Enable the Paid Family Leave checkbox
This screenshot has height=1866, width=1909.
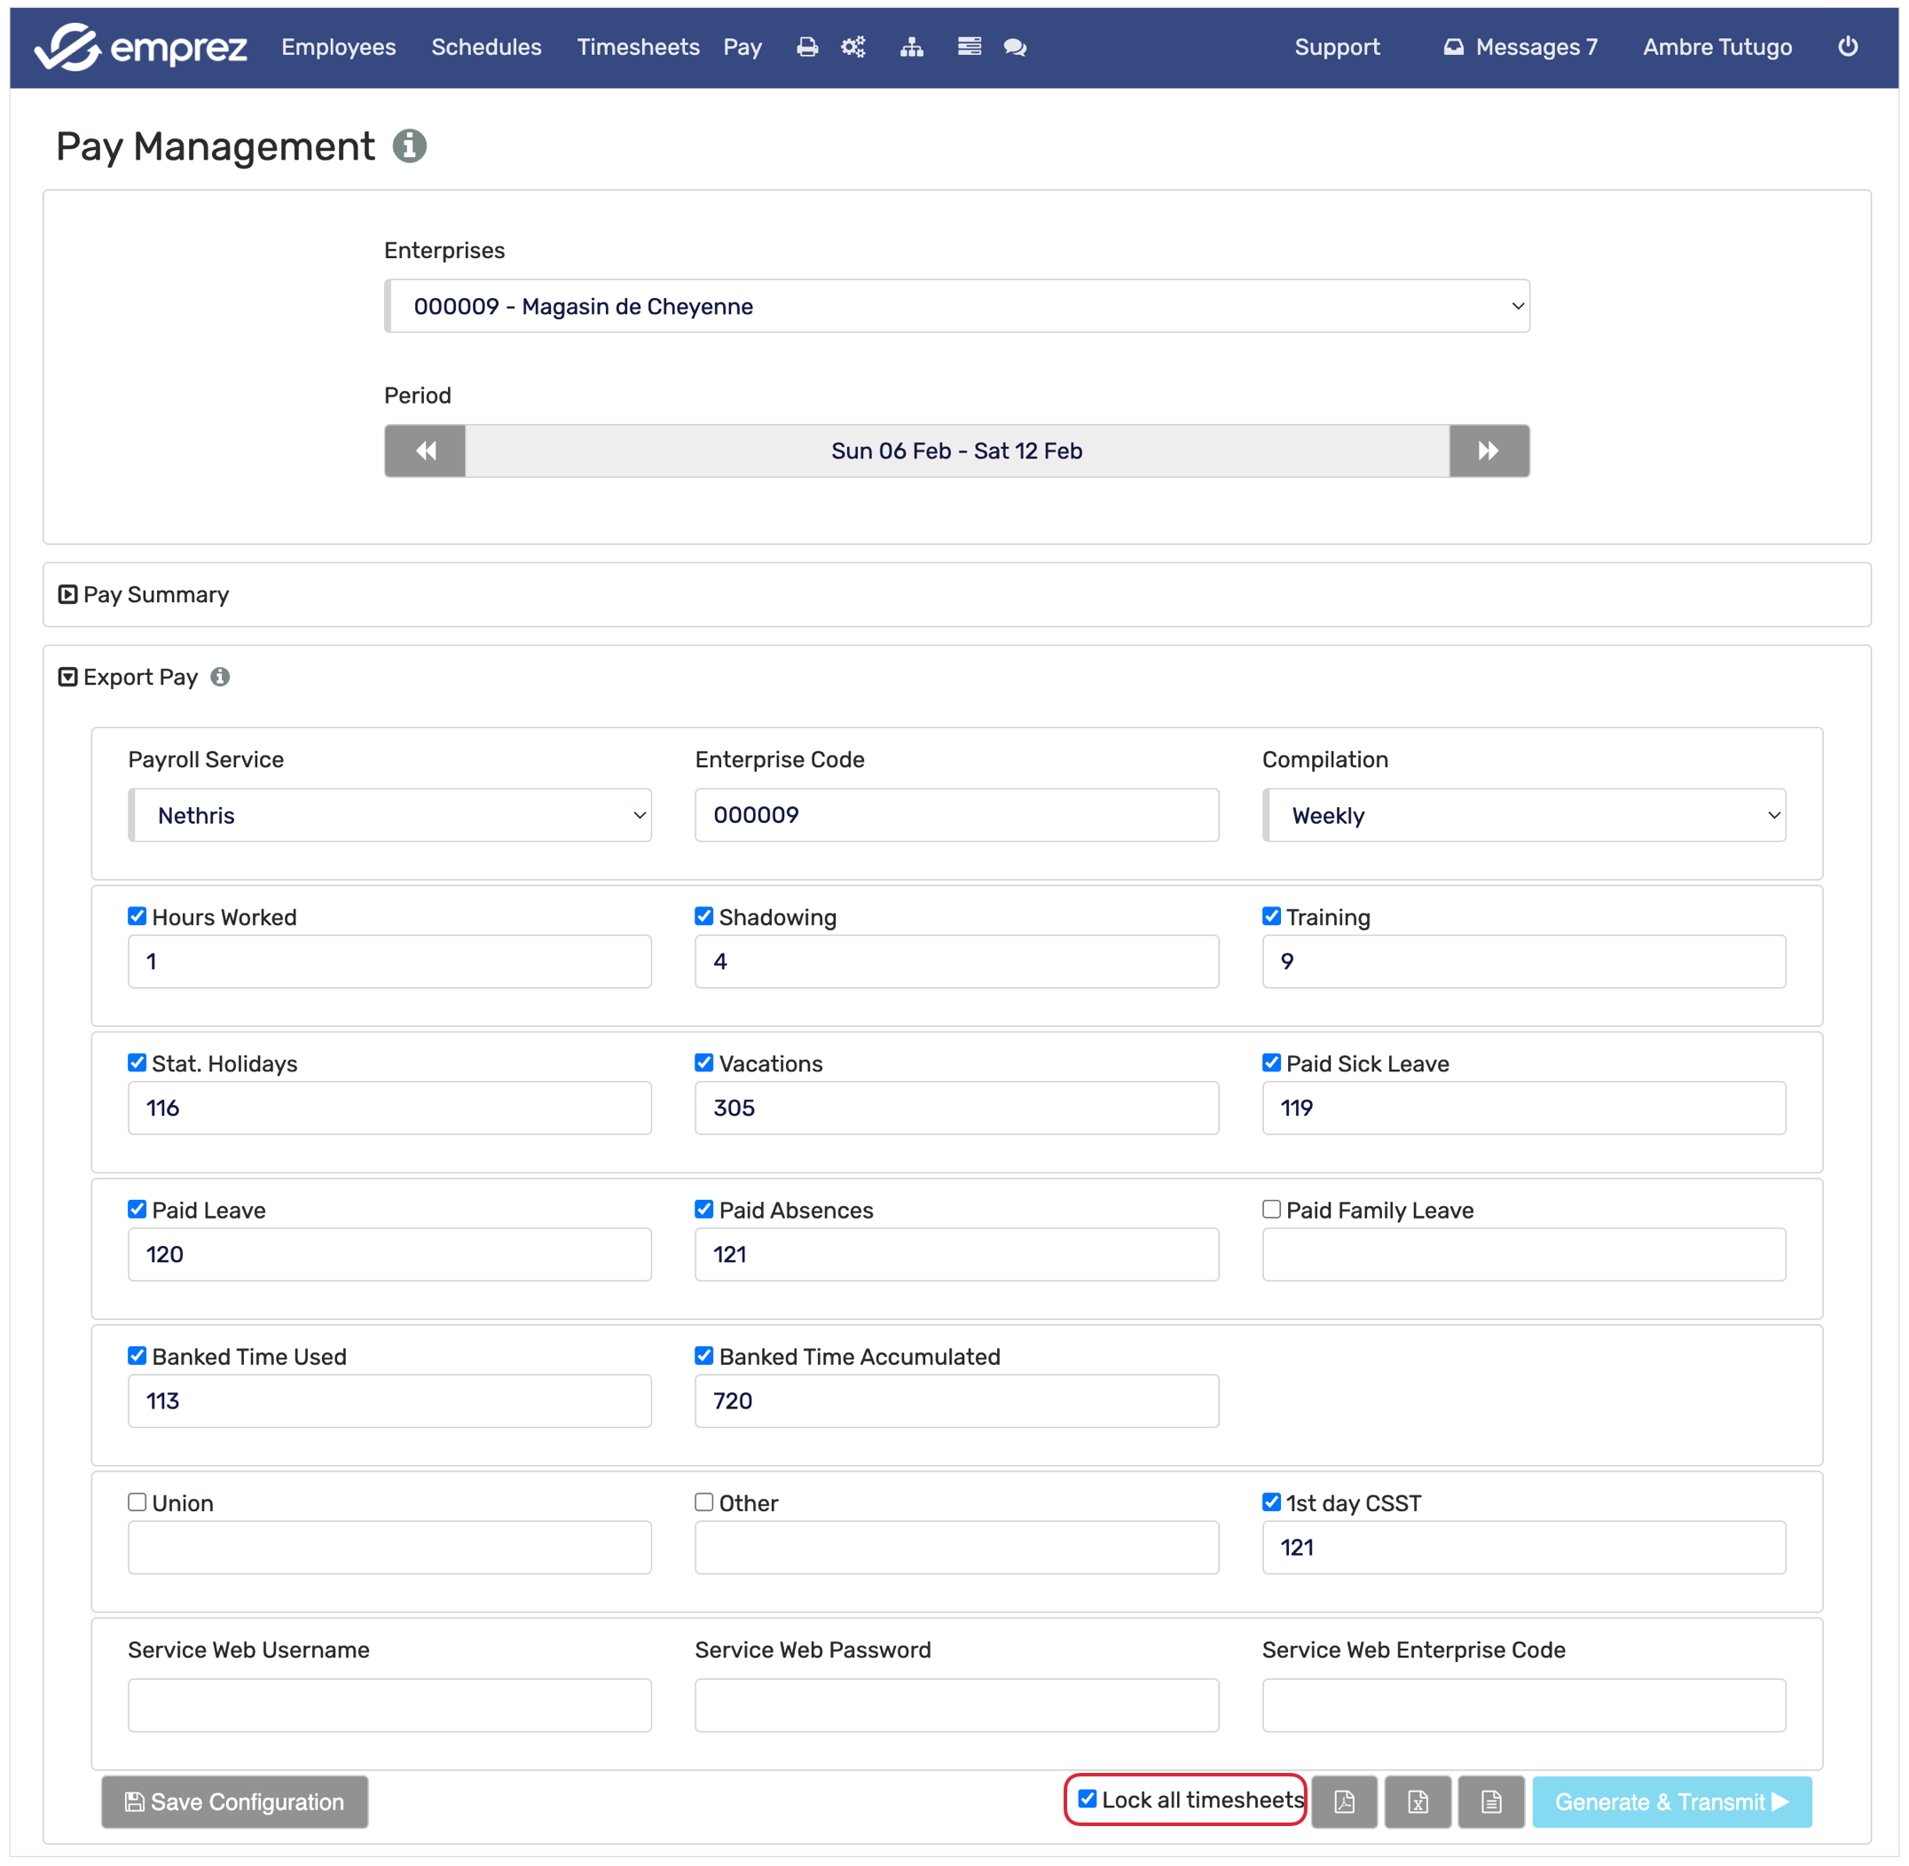click(1270, 1210)
